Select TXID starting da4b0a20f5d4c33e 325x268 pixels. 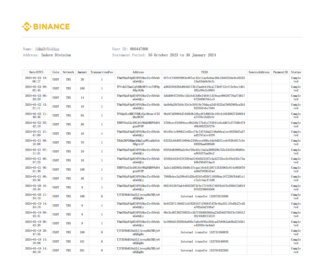click(x=204, y=106)
